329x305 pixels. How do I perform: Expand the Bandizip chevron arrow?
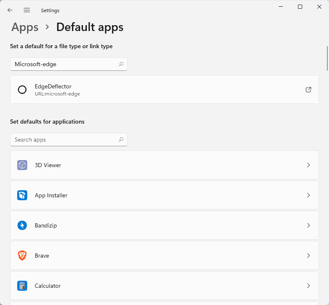[308, 225]
